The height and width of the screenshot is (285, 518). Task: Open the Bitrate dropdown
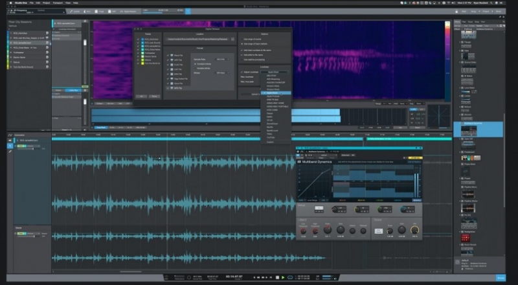point(222,73)
